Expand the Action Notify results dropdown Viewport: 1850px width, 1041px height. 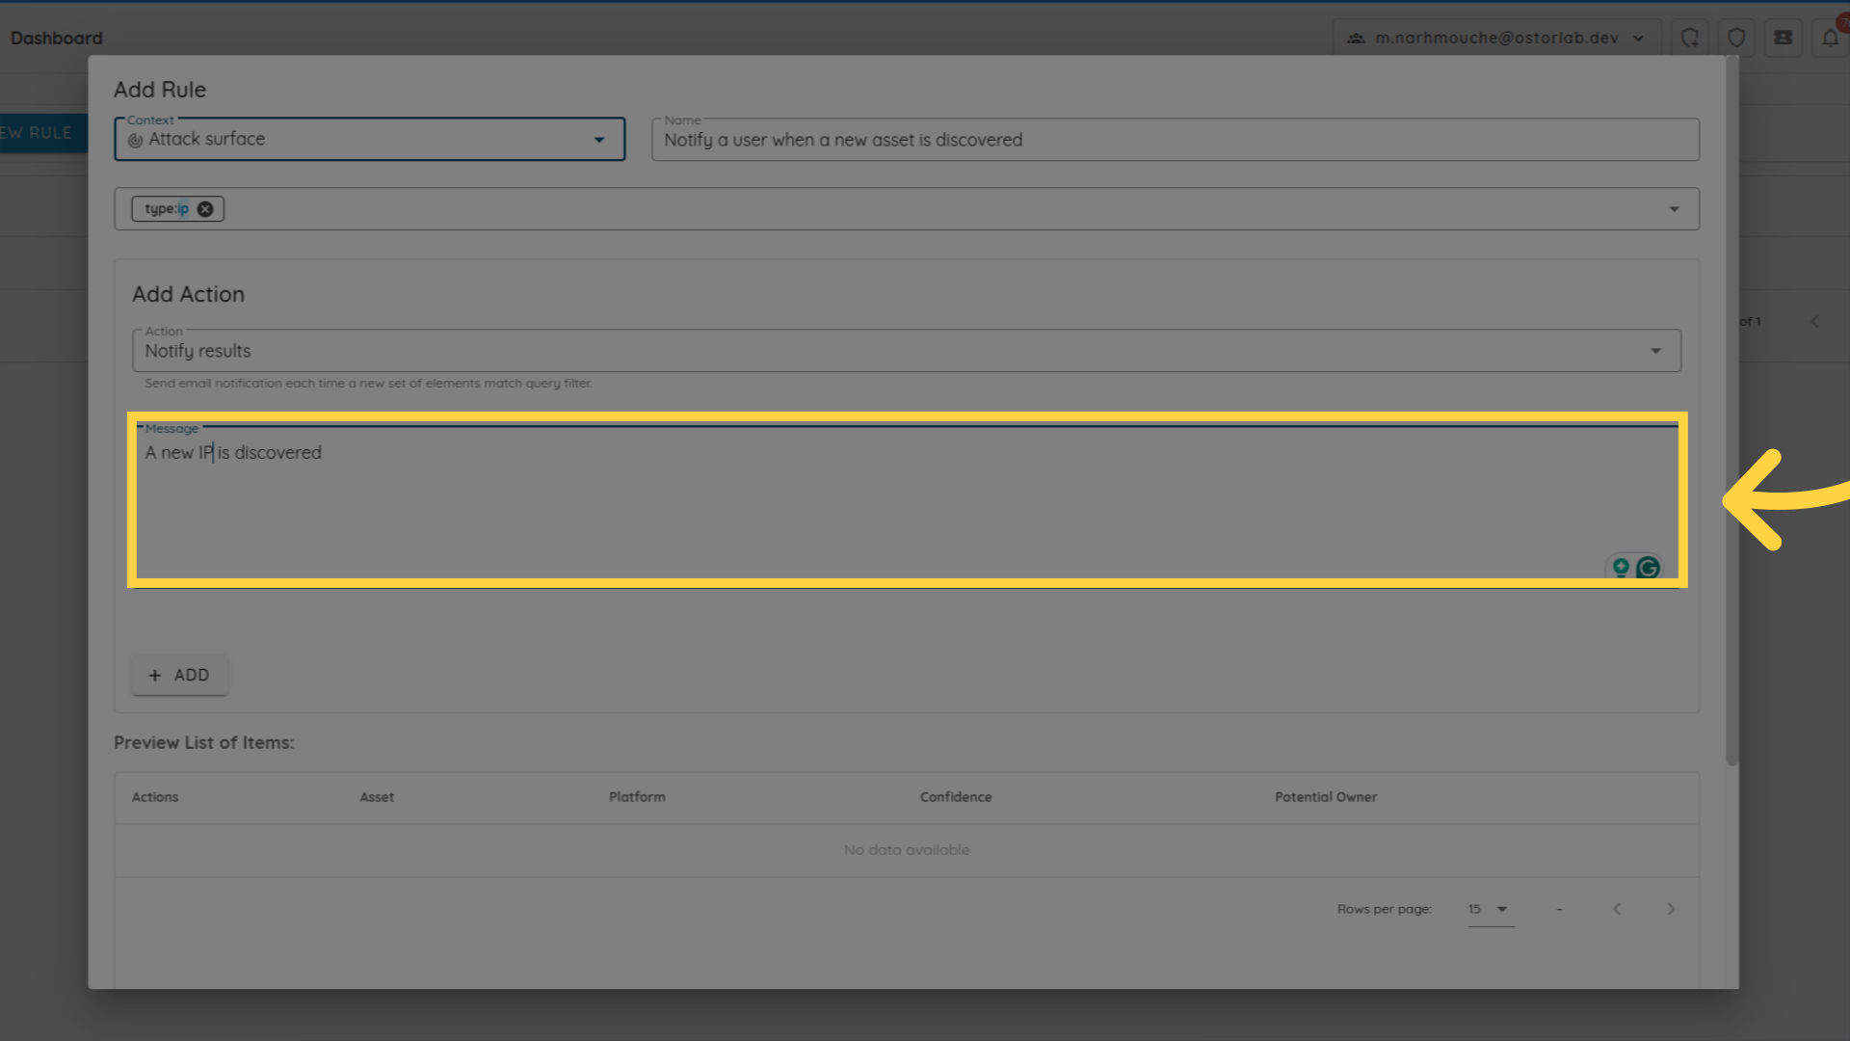pyautogui.click(x=906, y=351)
